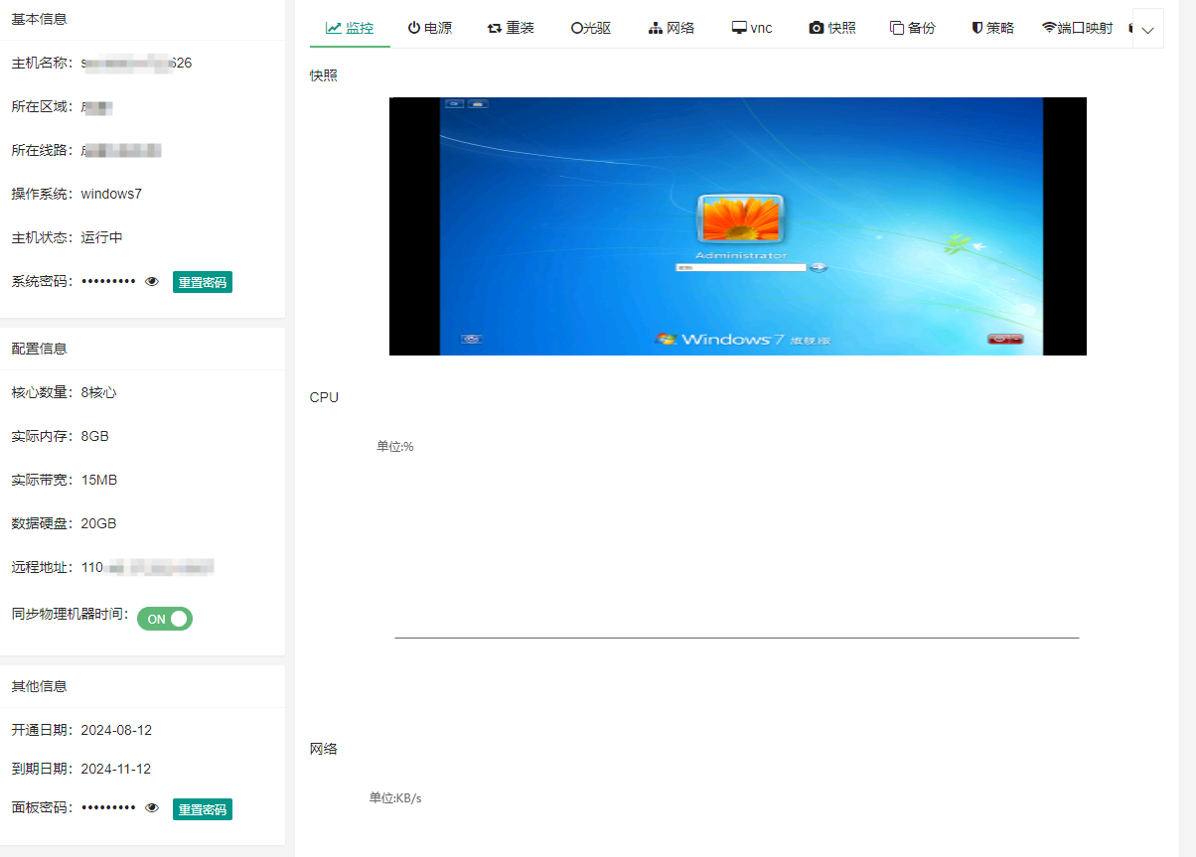Open the 快照 snapshot tab with camera icon
The width and height of the screenshot is (1196, 857).
(832, 28)
